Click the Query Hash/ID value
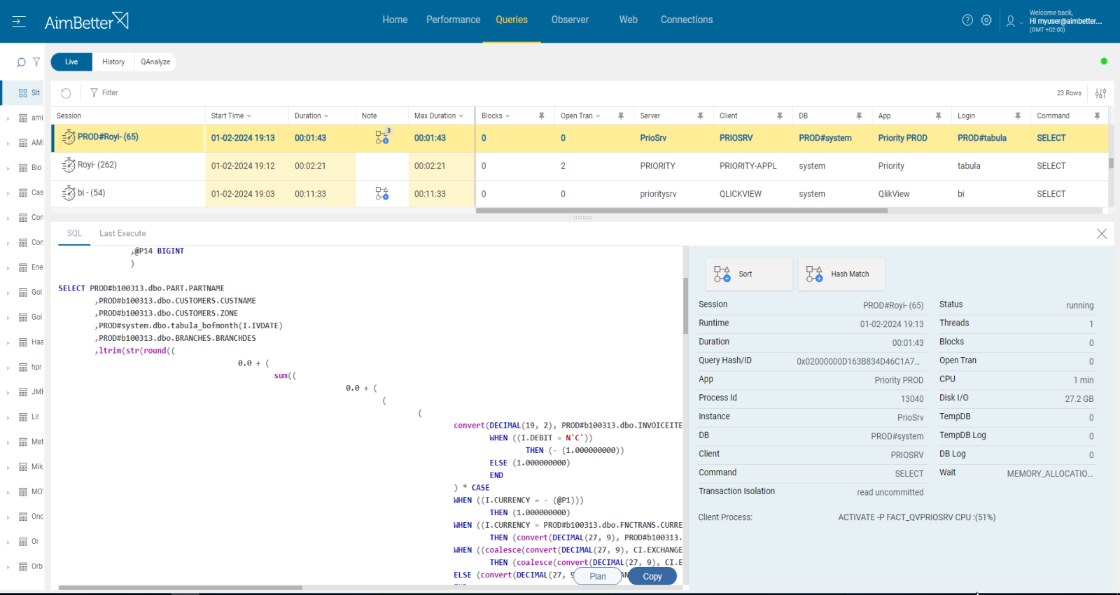Image resolution: width=1120 pixels, height=595 pixels. (x=858, y=362)
